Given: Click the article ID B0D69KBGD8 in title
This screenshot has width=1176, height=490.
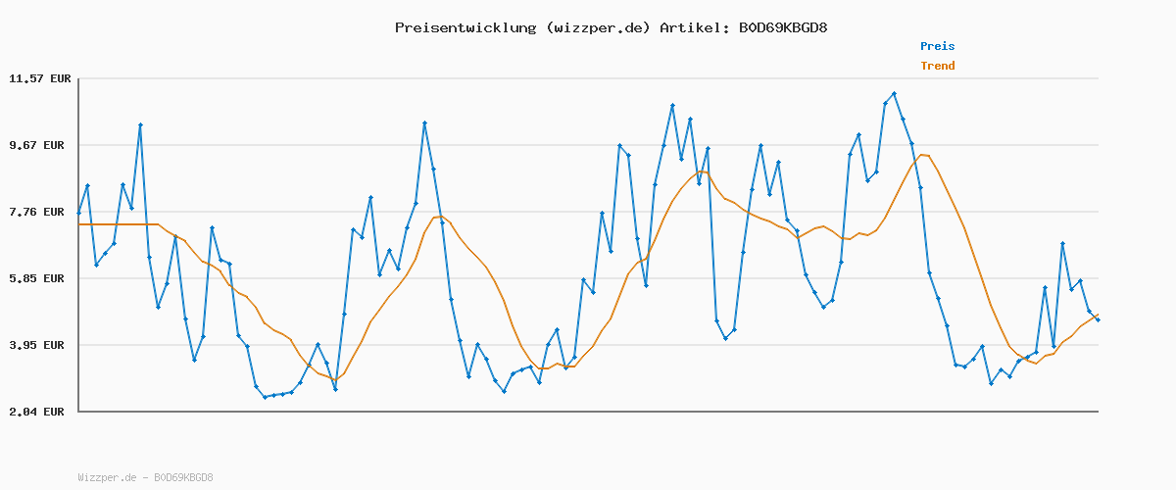Looking at the screenshot, I should [781, 27].
